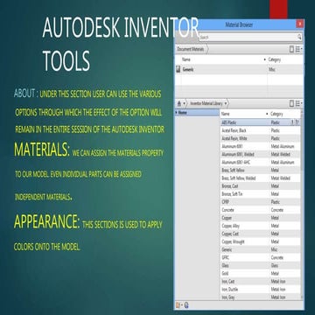
Task: Select the Gold material row
Action: click(x=260, y=274)
